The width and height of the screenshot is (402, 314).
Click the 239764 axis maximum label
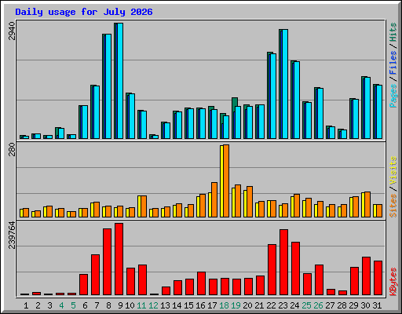coord(12,235)
